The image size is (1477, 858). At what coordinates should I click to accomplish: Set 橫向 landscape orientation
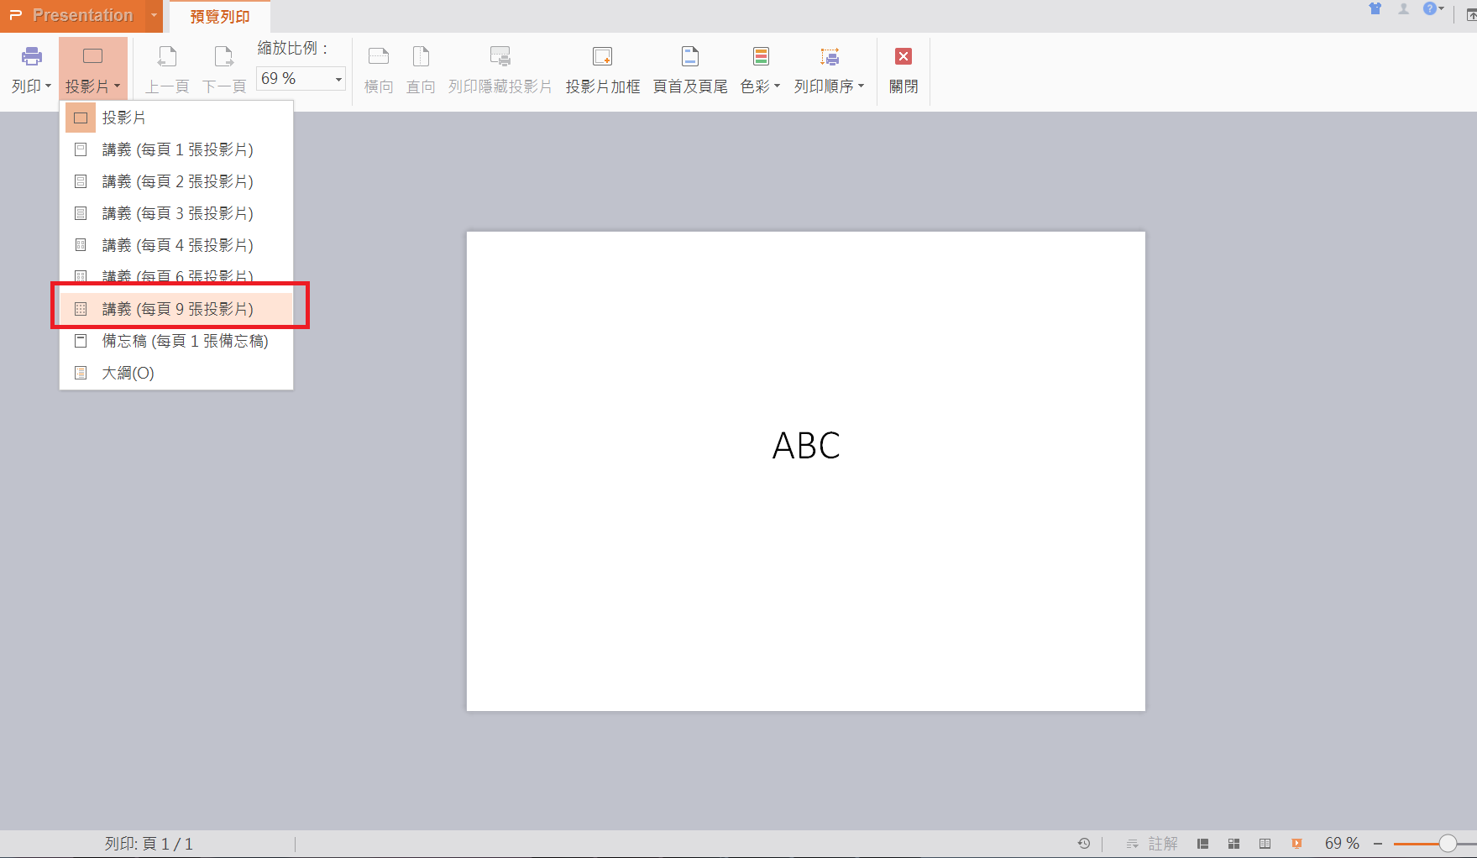(x=379, y=71)
